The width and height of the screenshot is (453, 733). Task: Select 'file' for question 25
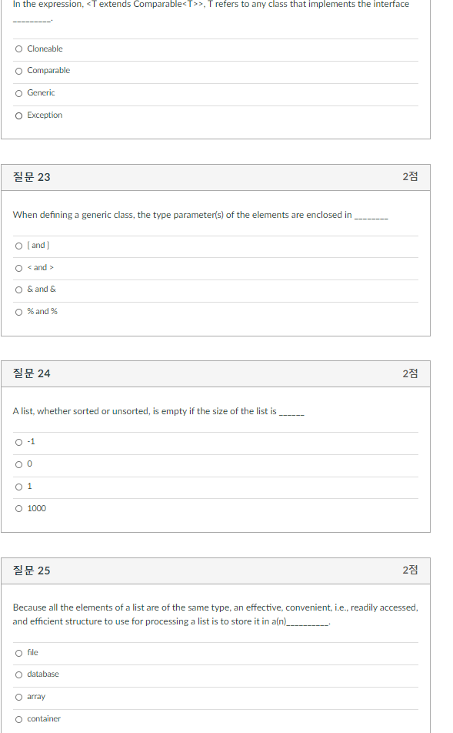point(18,652)
